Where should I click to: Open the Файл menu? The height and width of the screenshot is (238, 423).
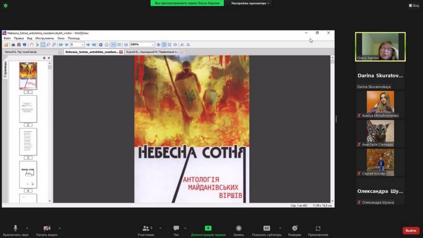[7, 38]
